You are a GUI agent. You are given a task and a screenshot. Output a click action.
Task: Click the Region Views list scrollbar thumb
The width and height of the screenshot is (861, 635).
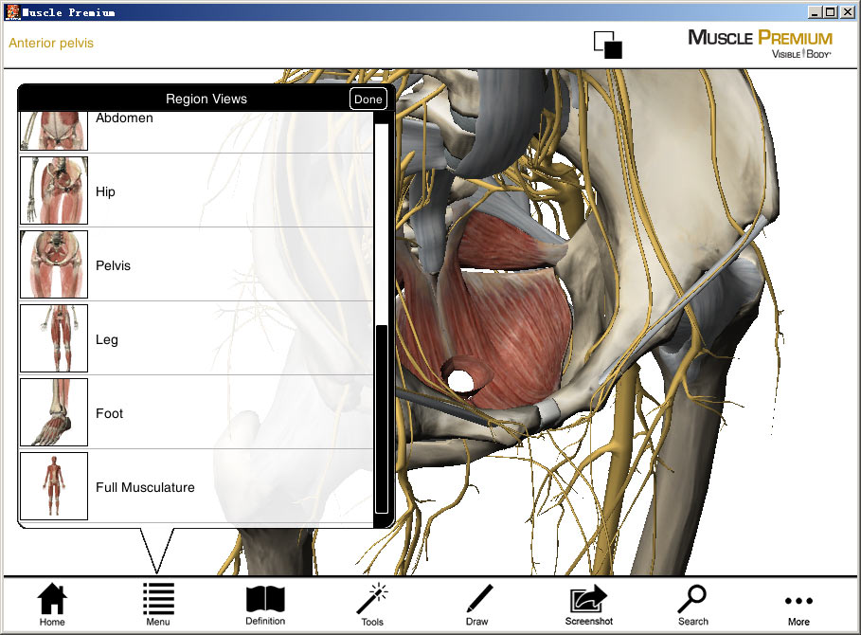point(382,419)
